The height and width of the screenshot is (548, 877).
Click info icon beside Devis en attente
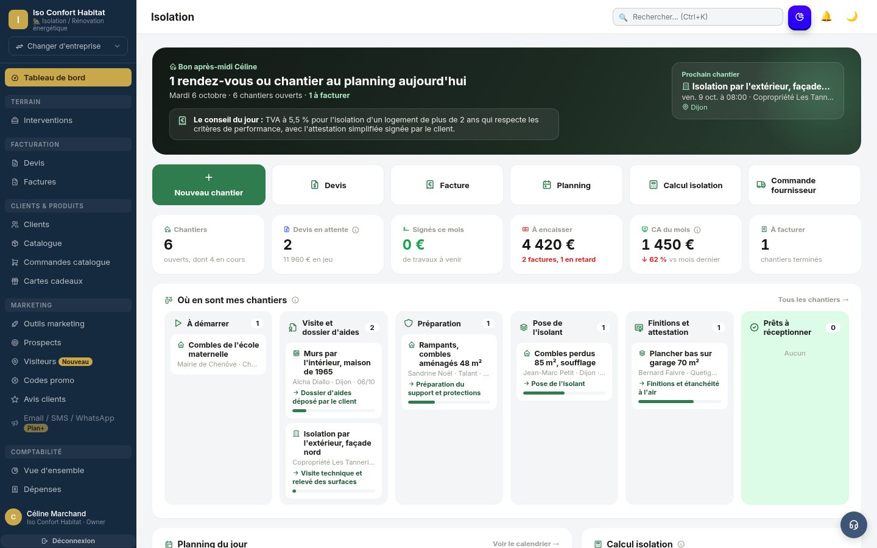click(x=356, y=230)
